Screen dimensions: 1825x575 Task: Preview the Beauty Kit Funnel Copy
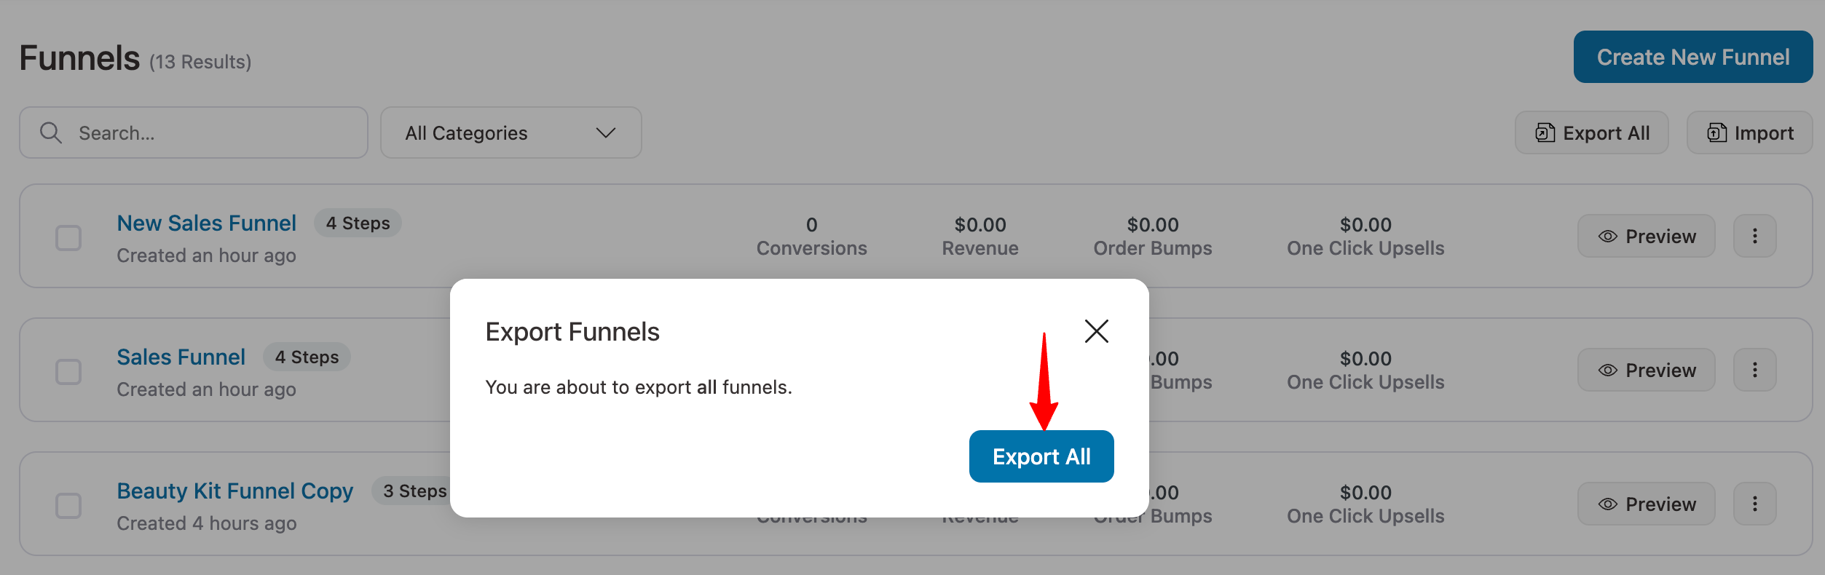[1647, 504]
